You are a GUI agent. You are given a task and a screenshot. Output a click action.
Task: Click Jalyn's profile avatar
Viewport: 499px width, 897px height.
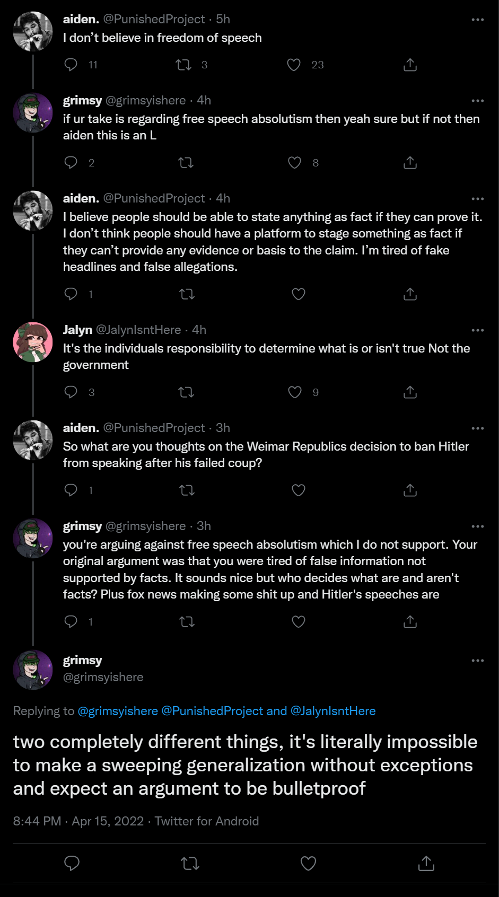(33, 342)
